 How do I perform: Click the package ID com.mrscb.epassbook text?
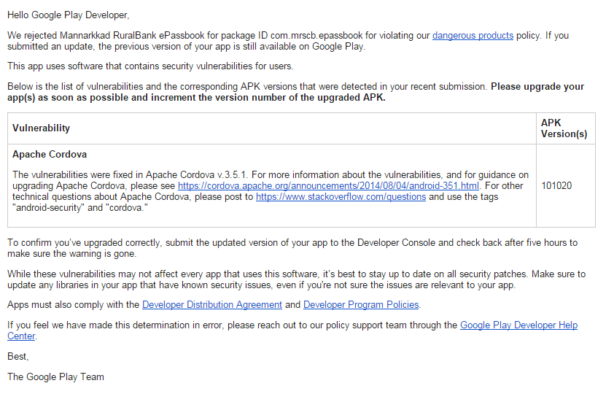(x=316, y=36)
